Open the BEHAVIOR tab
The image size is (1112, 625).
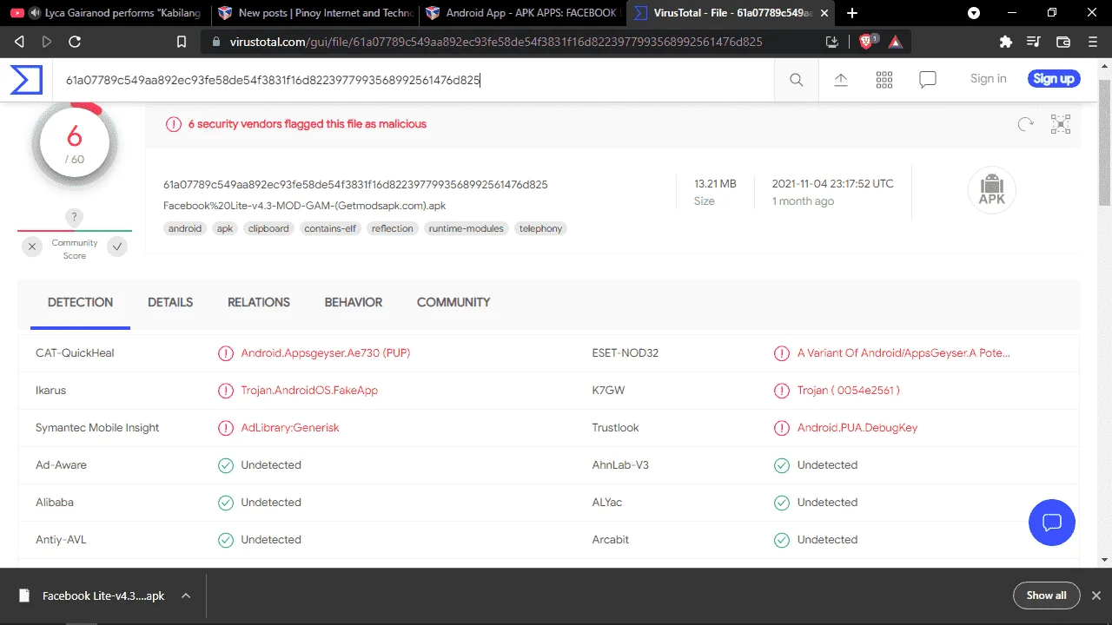pos(354,302)
